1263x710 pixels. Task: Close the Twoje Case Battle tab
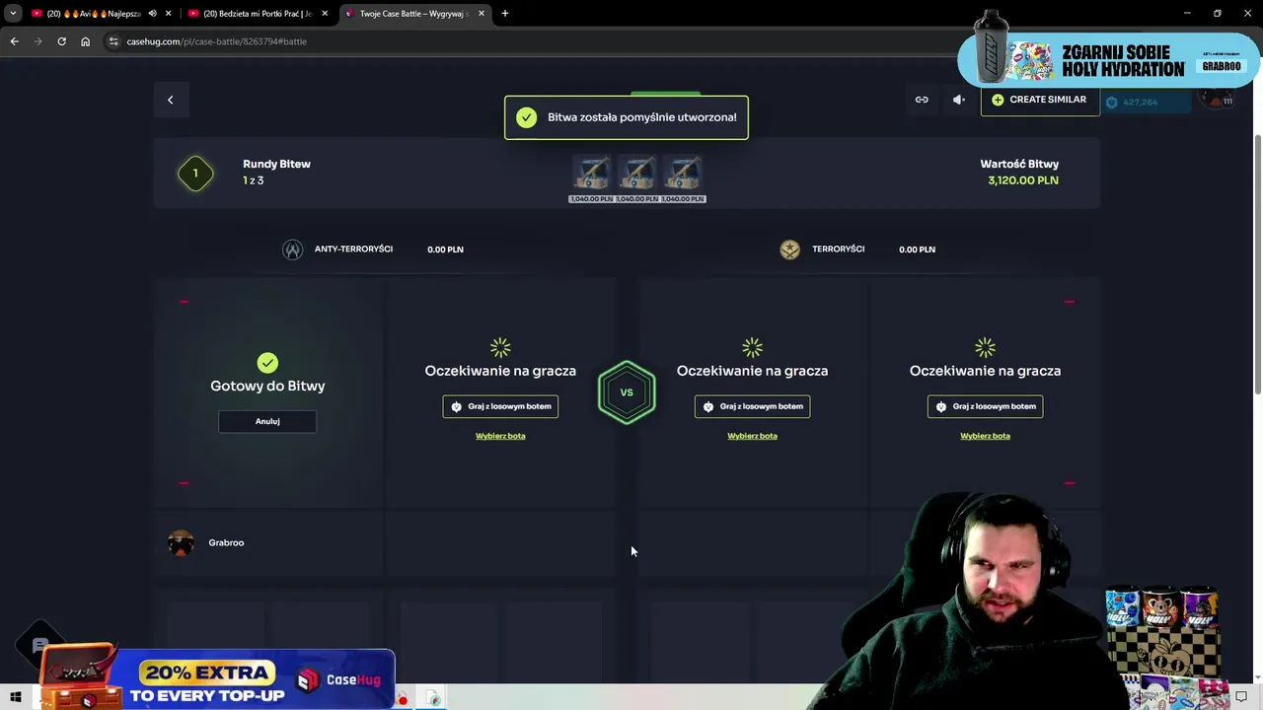(x=482, y=14)
